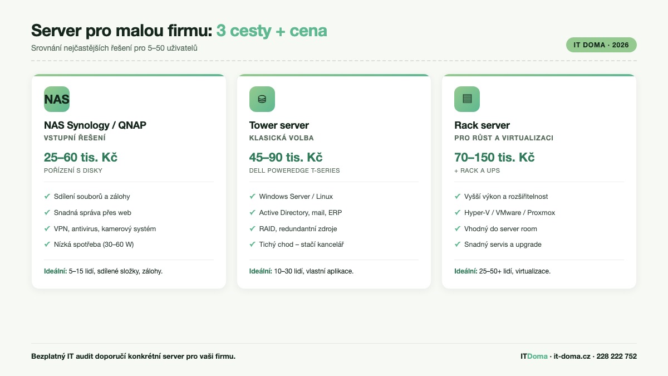Click the text Nízká spotřeba (30–60 W)
This screenshot has width=668, height=376.
click(94, 245)
